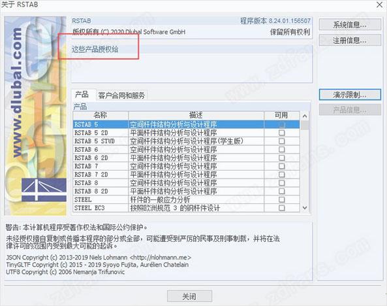Toggle 可用 checkbox for RSTAB 8
The height and width of the screenshot is (306, 387).
[x=282, y=183]
